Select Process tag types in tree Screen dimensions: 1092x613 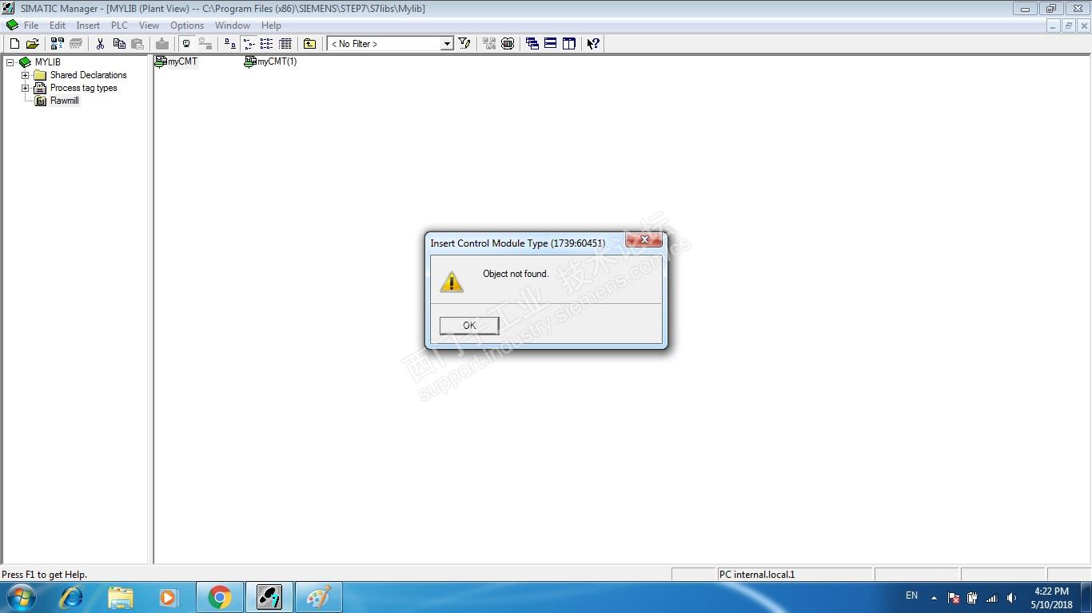pos(83,88)
